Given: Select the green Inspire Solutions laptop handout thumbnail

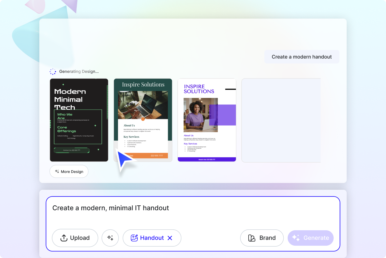Looking at the screenshot, I should [143, 120].
